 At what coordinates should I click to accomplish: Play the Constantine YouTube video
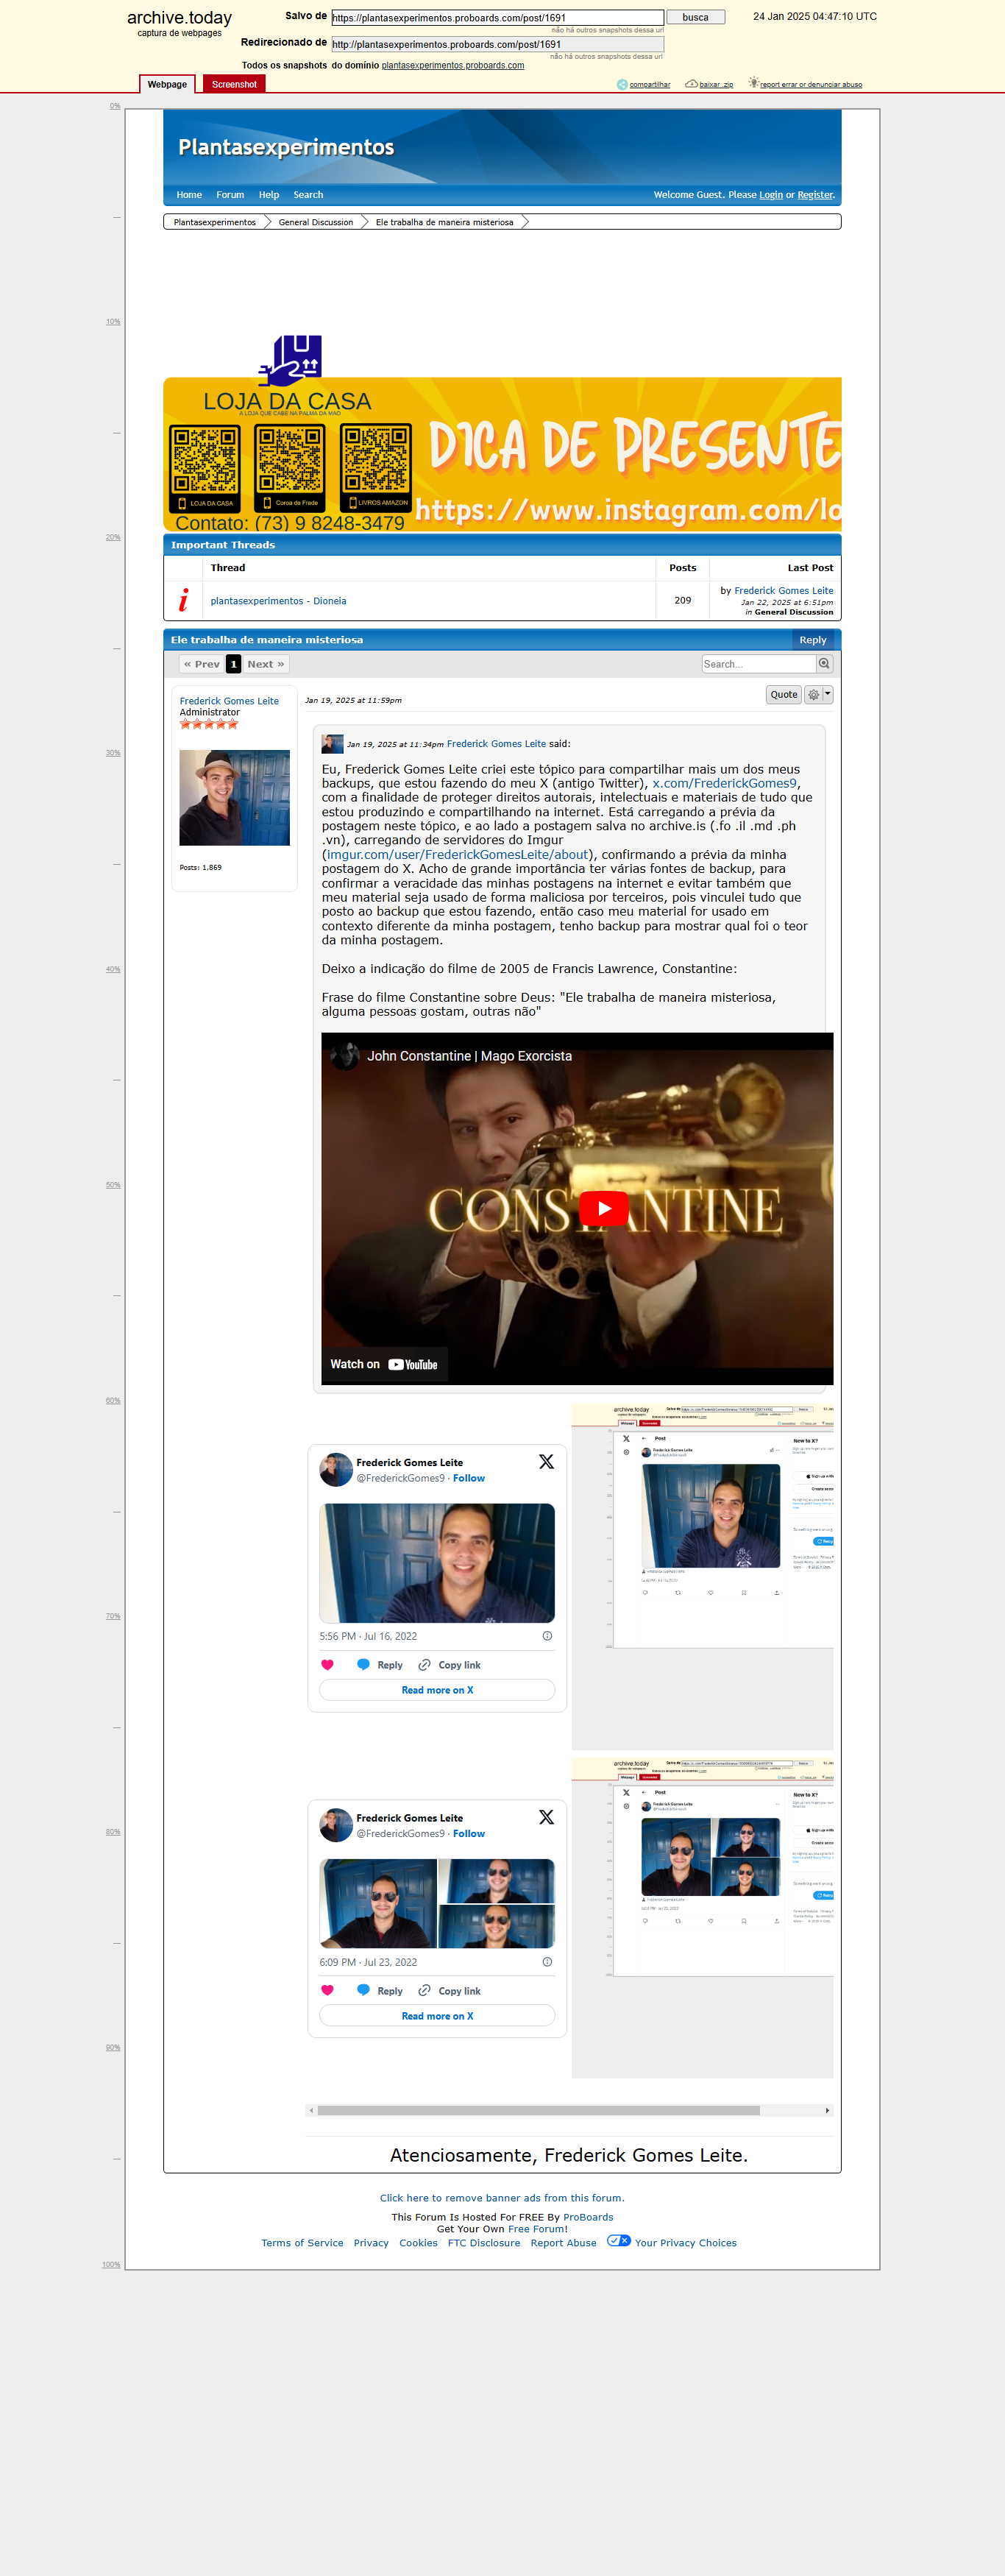[604, 1208]
